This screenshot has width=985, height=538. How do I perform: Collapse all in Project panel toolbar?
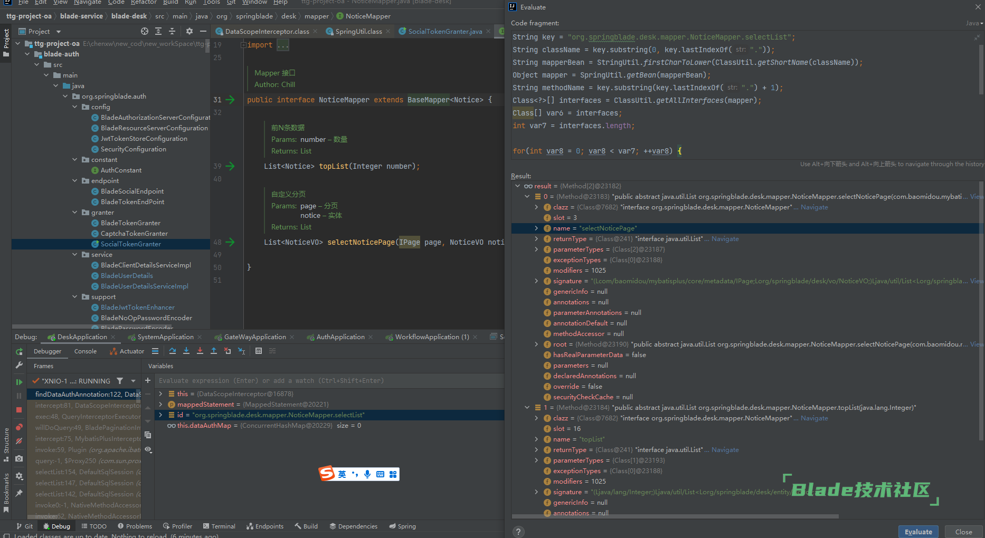[x=172, y=31]
